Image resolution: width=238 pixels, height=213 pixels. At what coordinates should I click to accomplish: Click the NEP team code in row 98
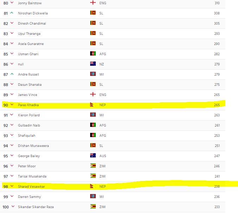pyautogui.click(x=102, y=186)
